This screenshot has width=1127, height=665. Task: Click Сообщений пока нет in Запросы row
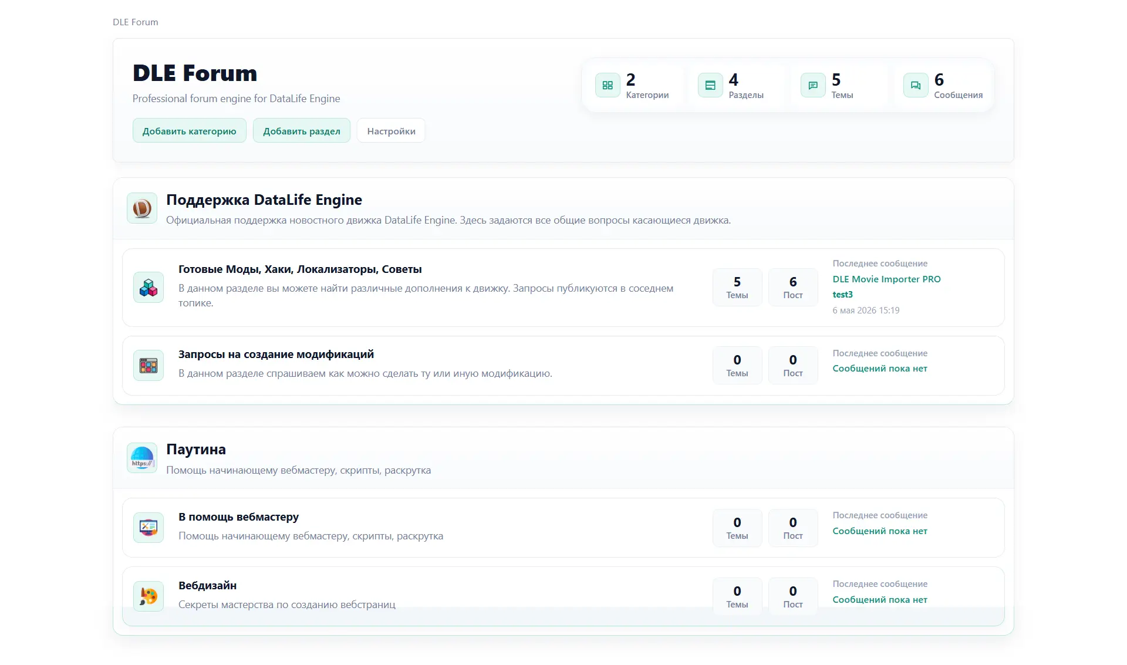[880, 369]
